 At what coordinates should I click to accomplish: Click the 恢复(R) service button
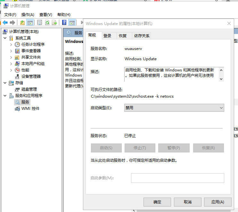(209, 148)
